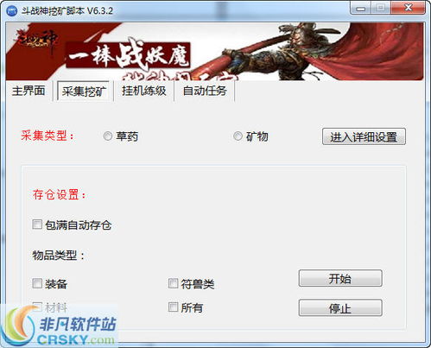Switch to the 主界面 tab
The height and width of the screenshot is (348, 431).
pos(29,91)
